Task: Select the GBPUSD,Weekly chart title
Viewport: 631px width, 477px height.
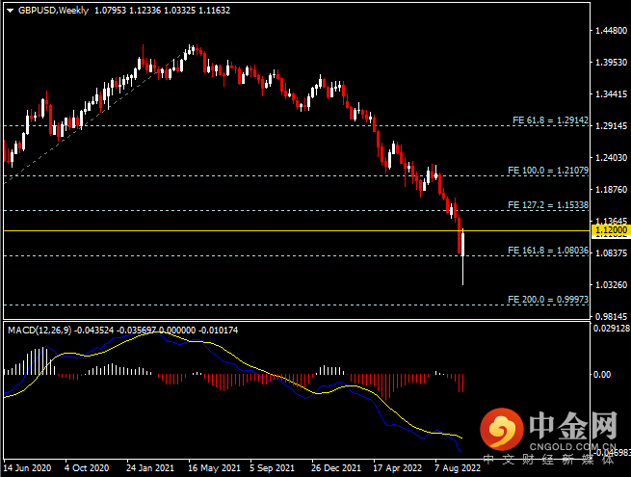Action: click(53, 11)
